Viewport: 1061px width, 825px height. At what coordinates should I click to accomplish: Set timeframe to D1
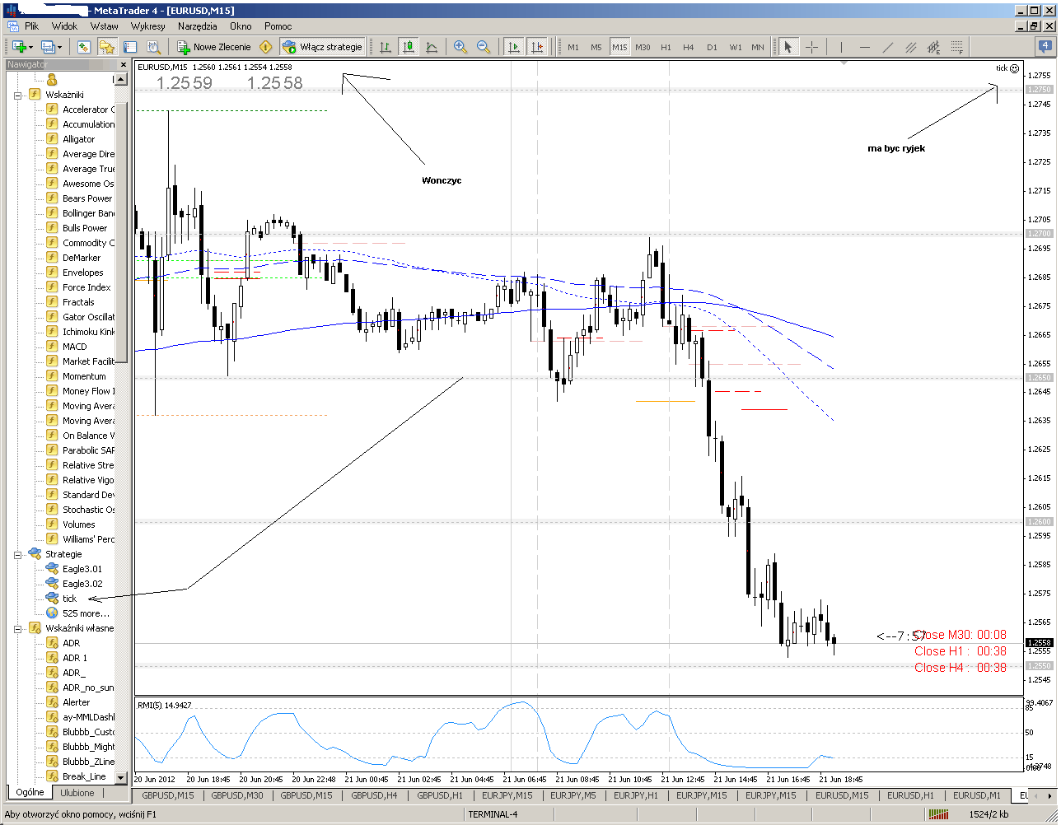coord(712,47)
